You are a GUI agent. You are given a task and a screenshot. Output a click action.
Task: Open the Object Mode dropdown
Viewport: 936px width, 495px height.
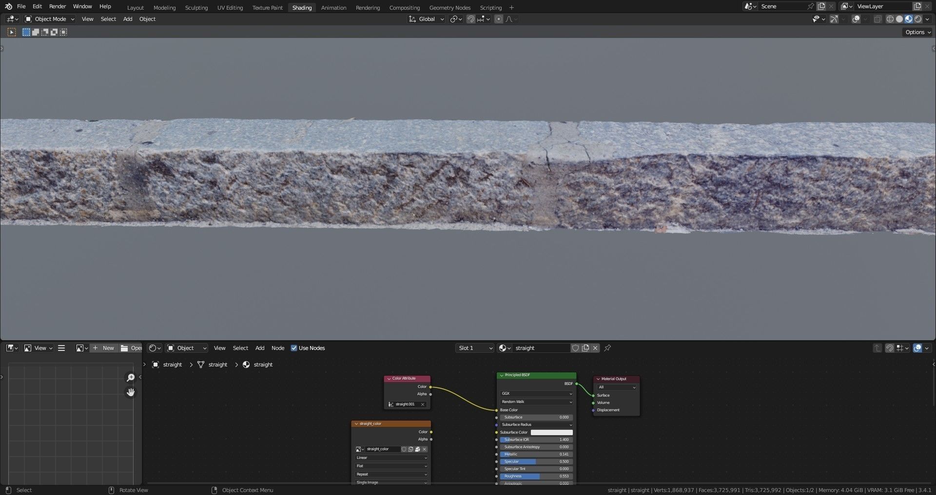click(x=50, y=19)
